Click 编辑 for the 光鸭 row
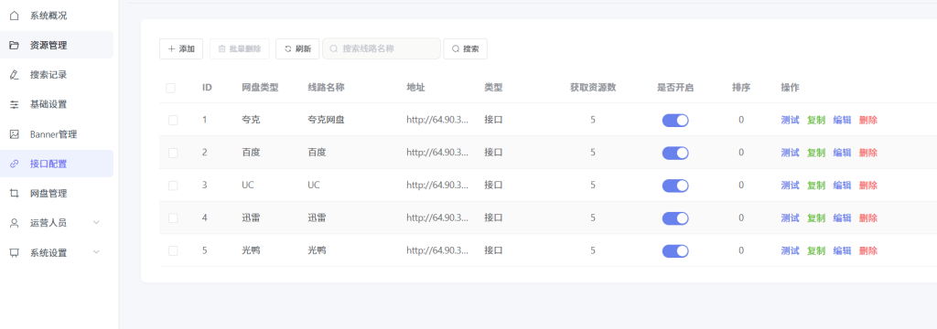Screen dimensions: 937x329 (x=842, y=250)
